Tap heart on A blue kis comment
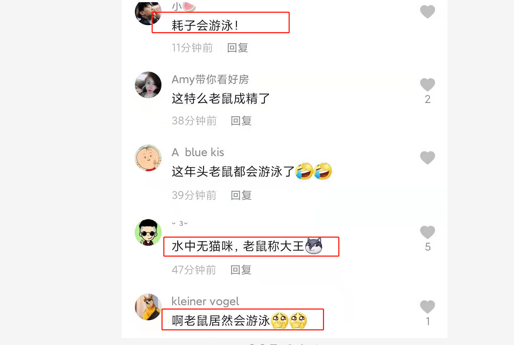 [427, 158]
